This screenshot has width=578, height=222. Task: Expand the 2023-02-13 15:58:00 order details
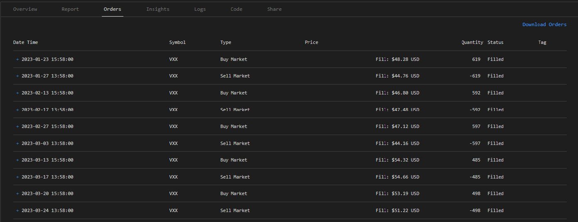coord(17,93)
